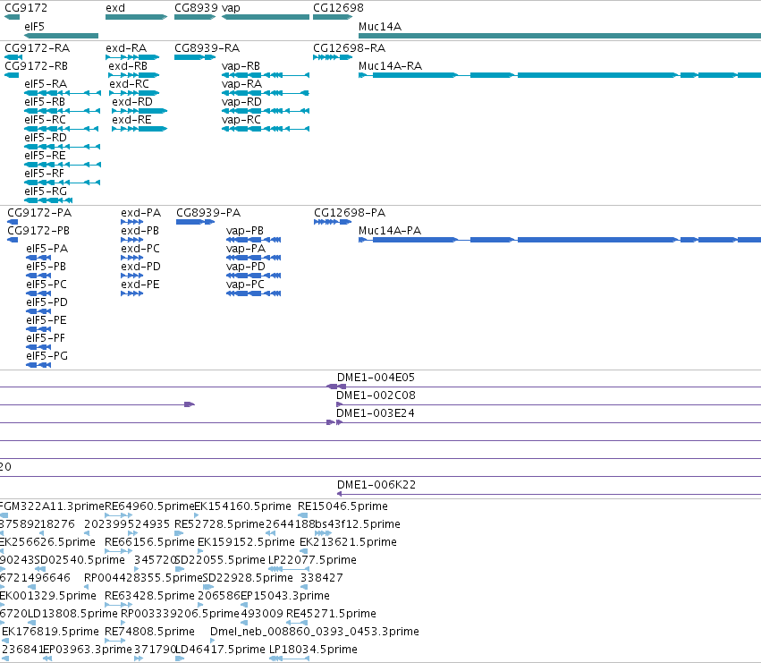The image size is (761, 663).
Task: Click protein exd-PC label
Action: pos(140,249)
